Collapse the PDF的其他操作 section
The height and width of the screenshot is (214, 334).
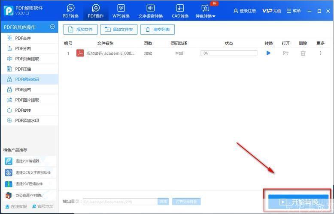click(x=52, y=27)
